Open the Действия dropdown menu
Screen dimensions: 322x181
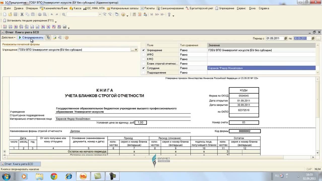pyautogui.click(x=8, y=37)
